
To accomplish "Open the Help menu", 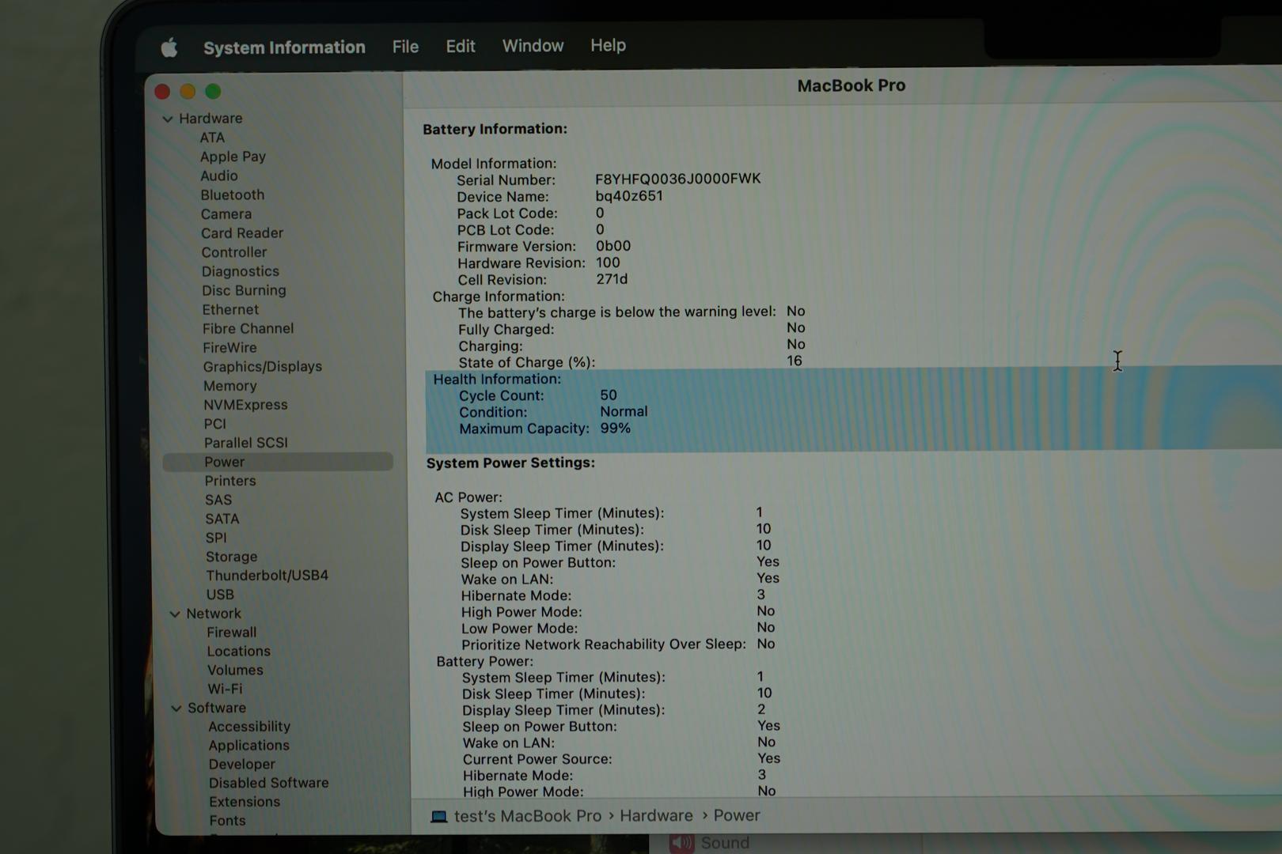I will tap(608, 46).
